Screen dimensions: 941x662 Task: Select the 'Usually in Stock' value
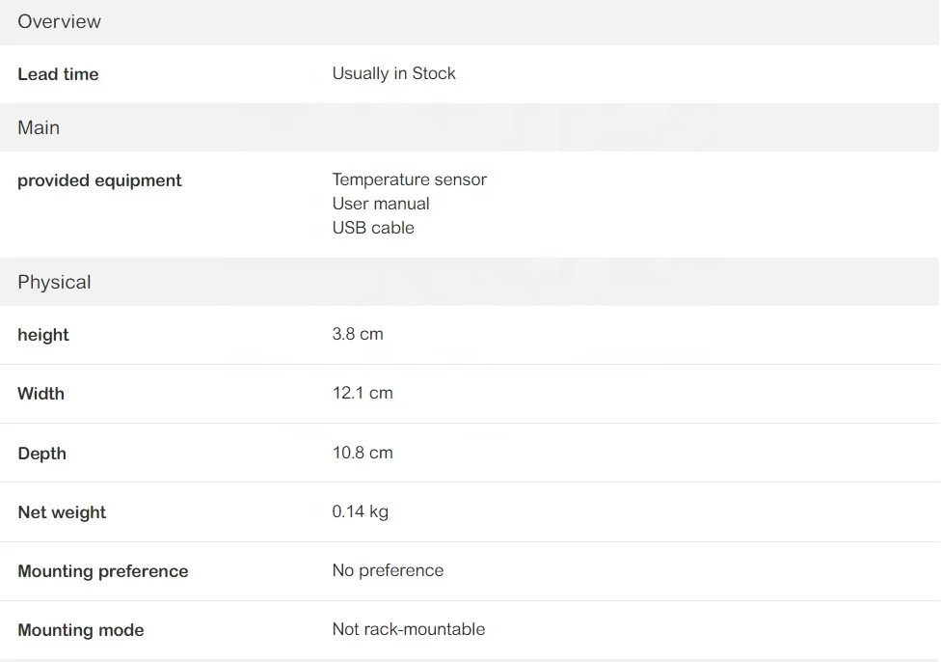(x=393, y=73)
